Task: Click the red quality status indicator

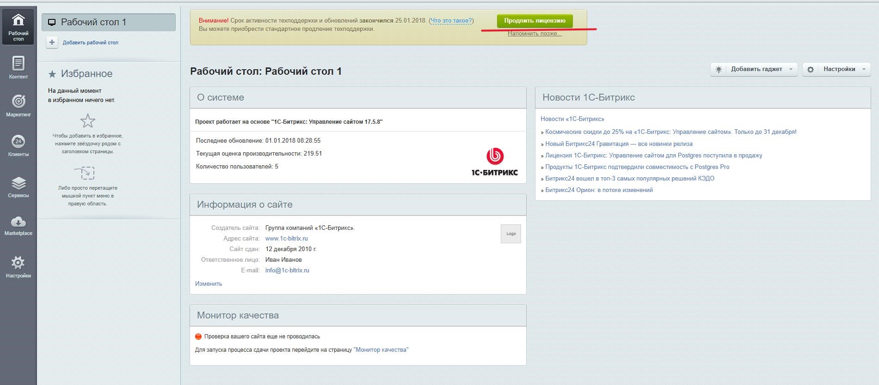Action: click(x=198, y=337)
